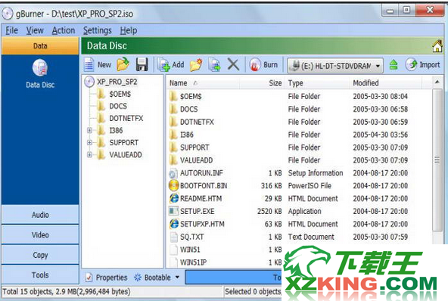Go to home screen via house icon

tap(437, 46)
